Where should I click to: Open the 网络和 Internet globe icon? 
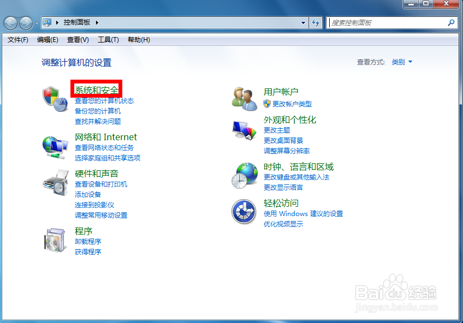click(x=55, y=147)
